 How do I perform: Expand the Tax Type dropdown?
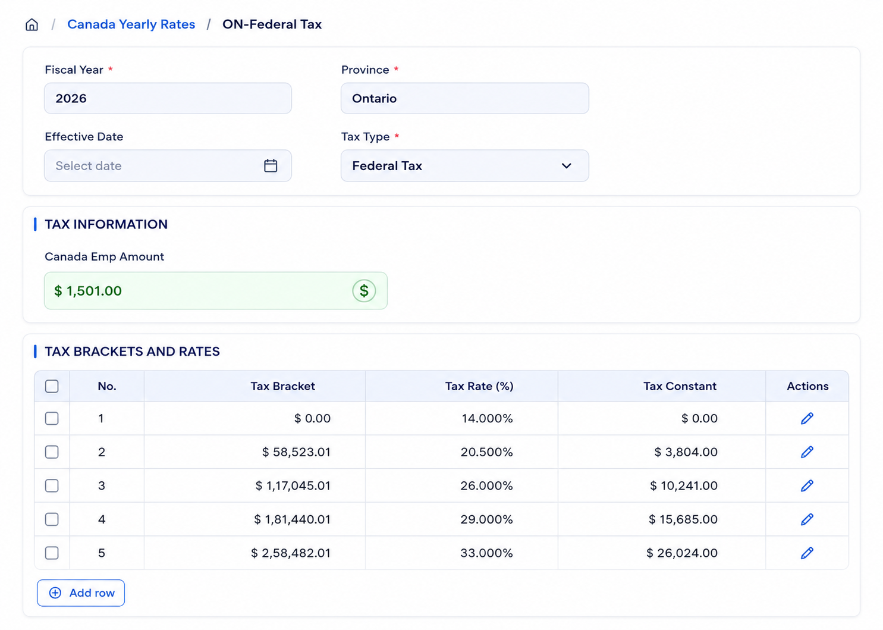(x=465, y=165)
